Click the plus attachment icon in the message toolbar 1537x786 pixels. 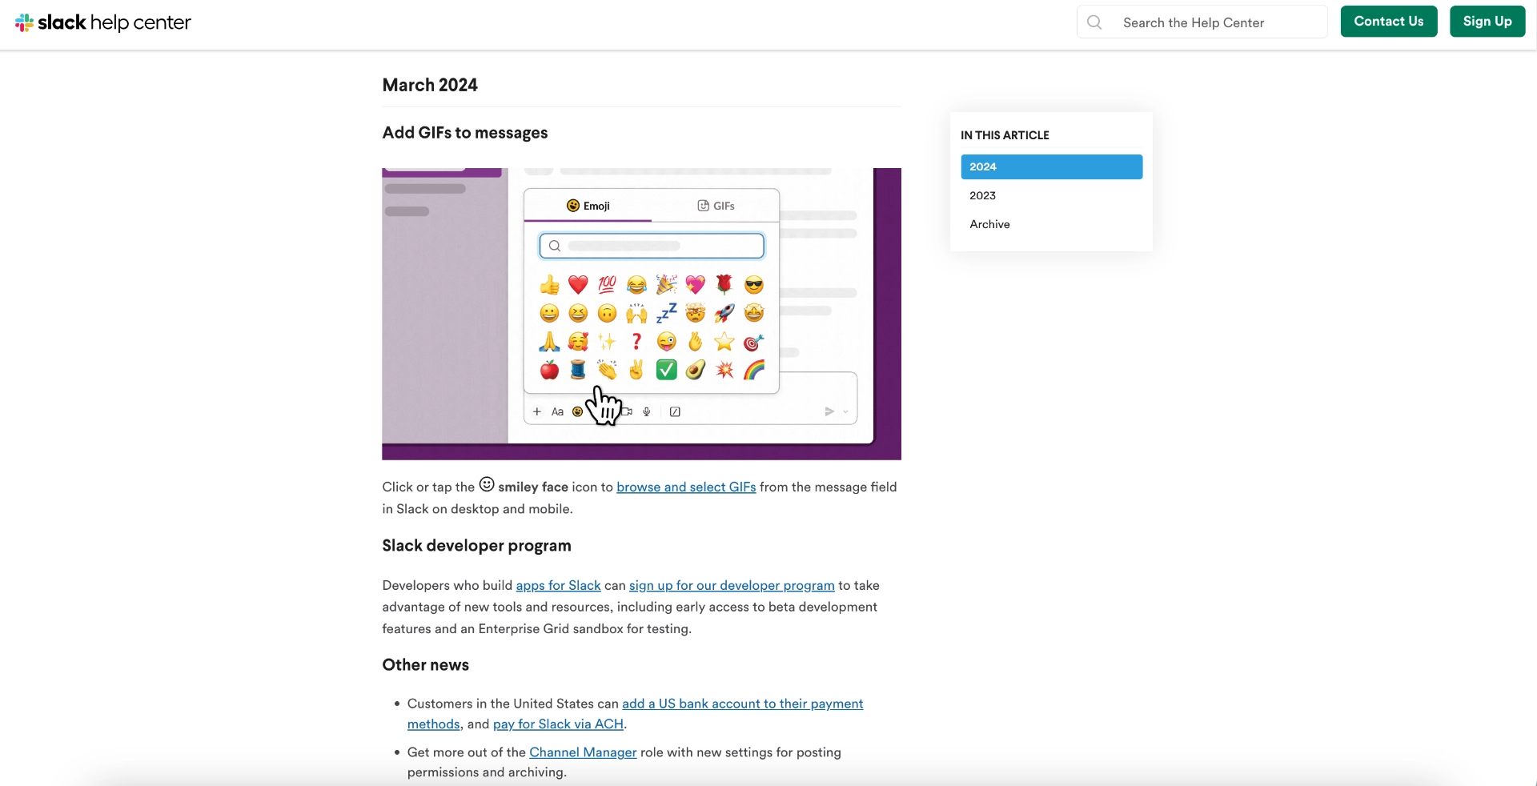536,411
